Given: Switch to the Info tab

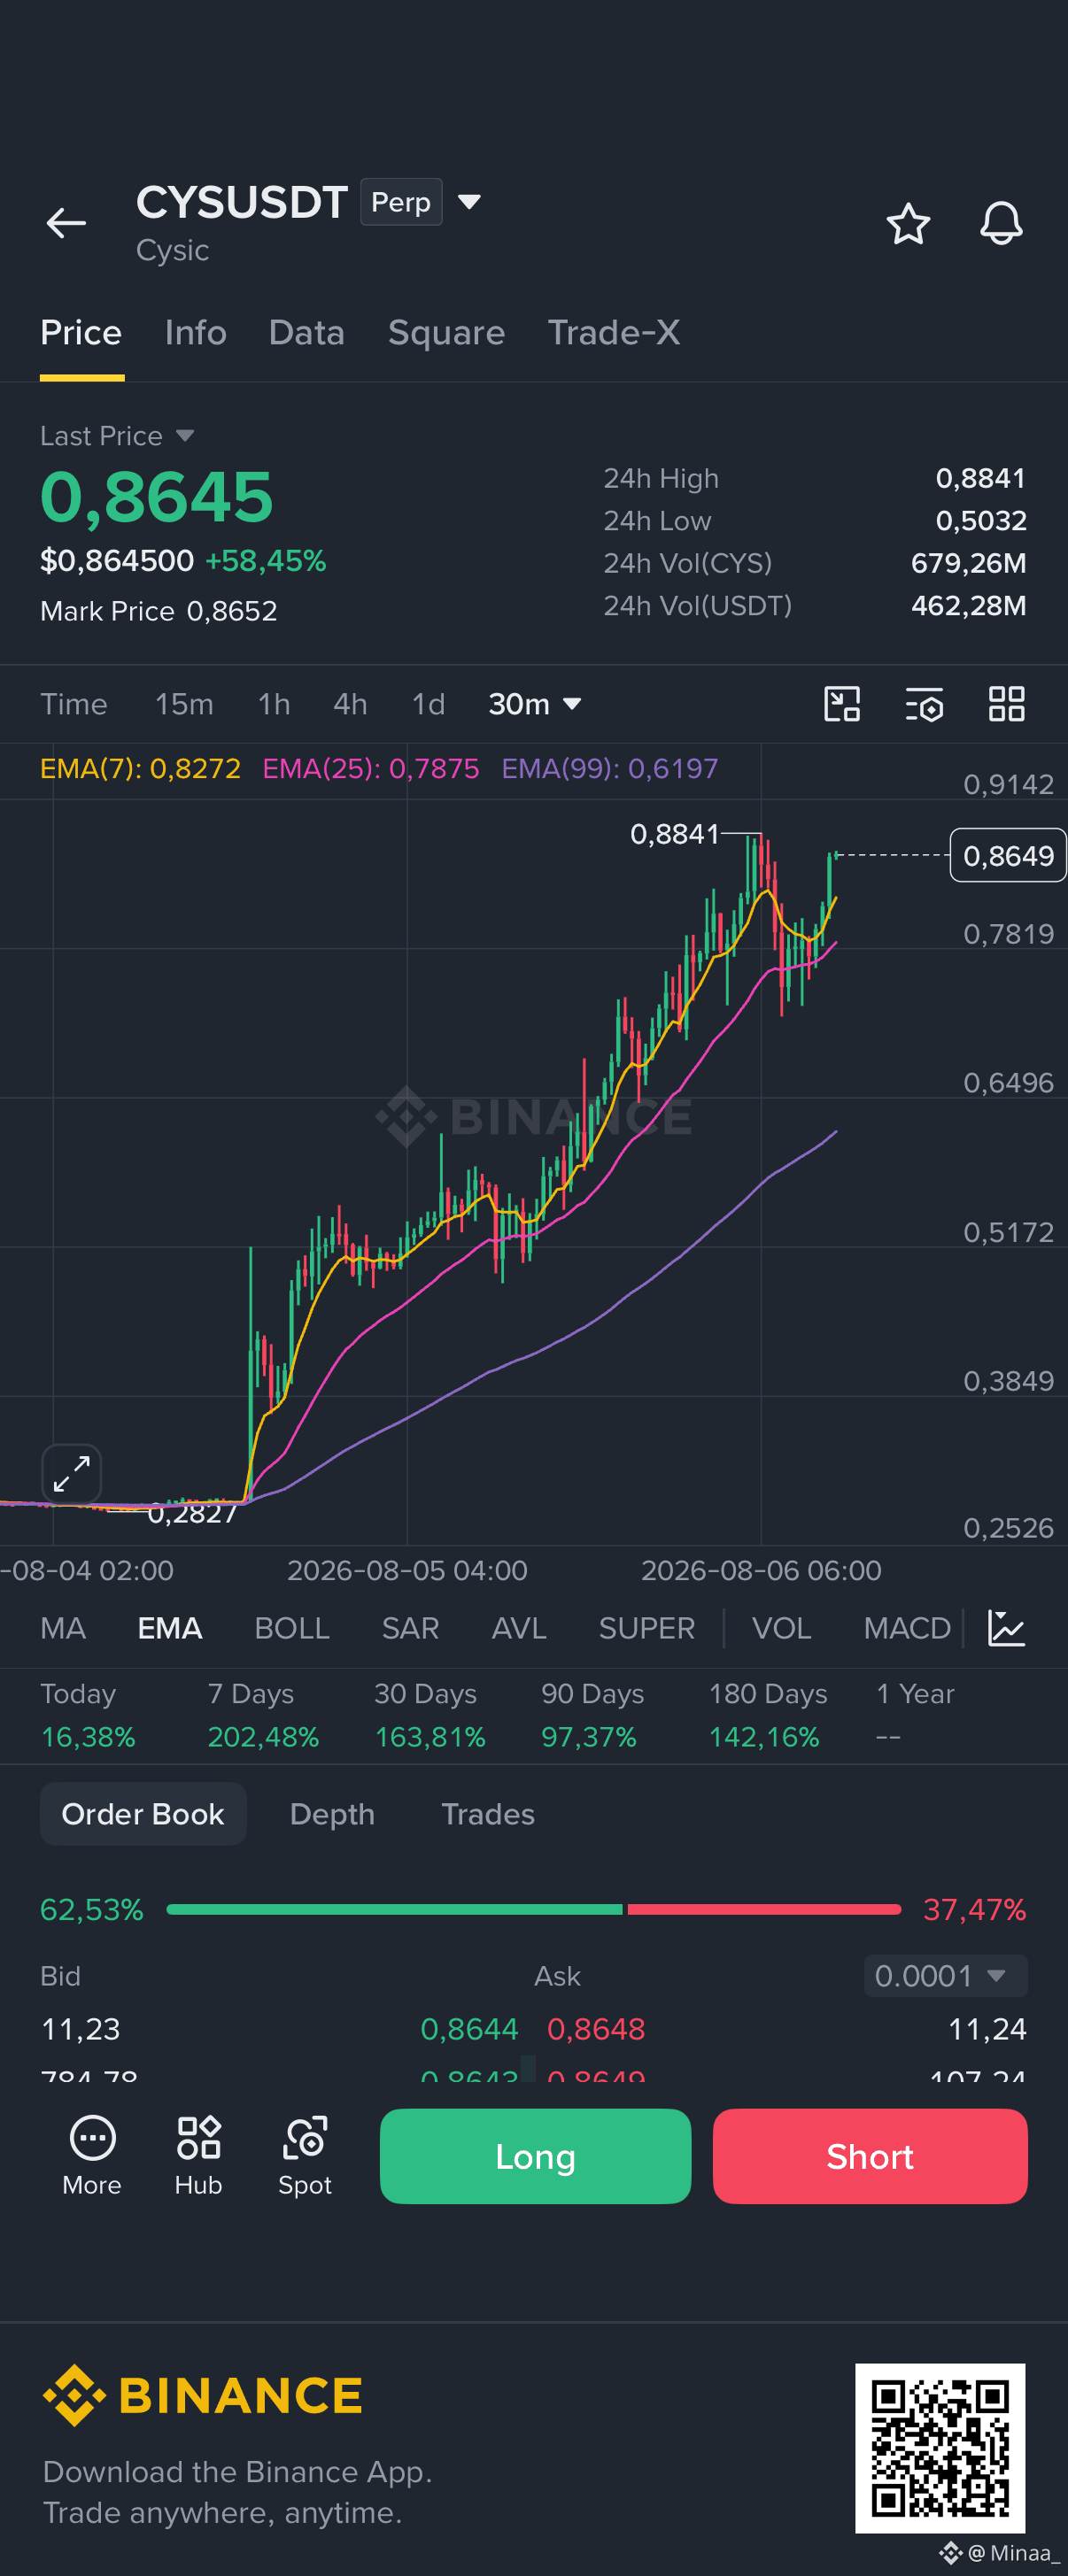Looking at the screenshot, I should [x=195, y=333].
